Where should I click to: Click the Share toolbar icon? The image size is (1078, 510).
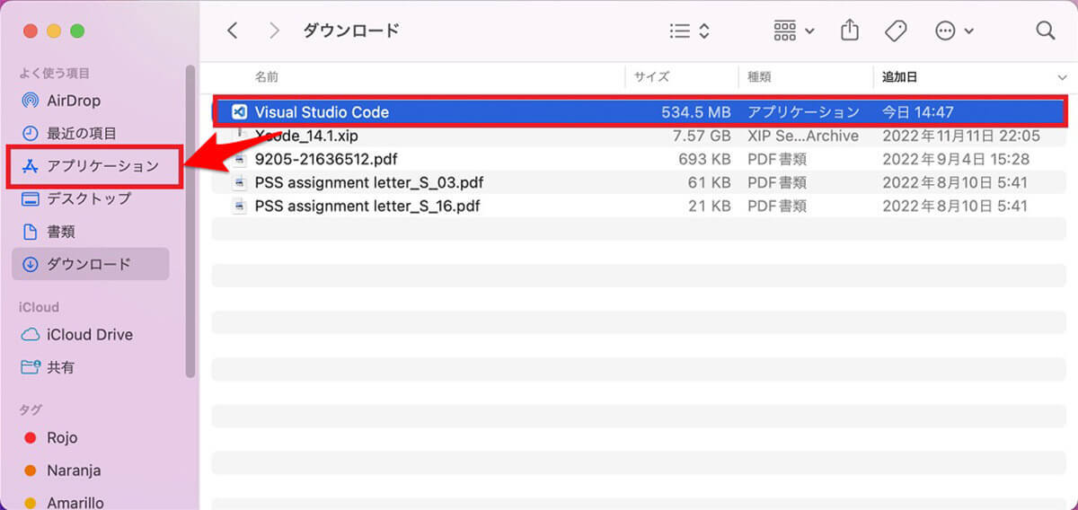click(849, 31)
